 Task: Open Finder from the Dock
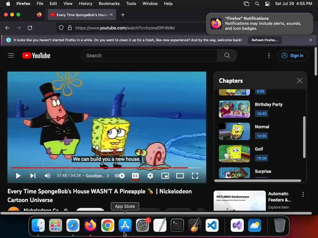[38, 225]
